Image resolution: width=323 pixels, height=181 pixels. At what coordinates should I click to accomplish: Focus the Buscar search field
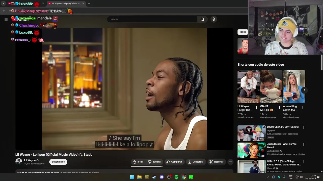(152, 19)
